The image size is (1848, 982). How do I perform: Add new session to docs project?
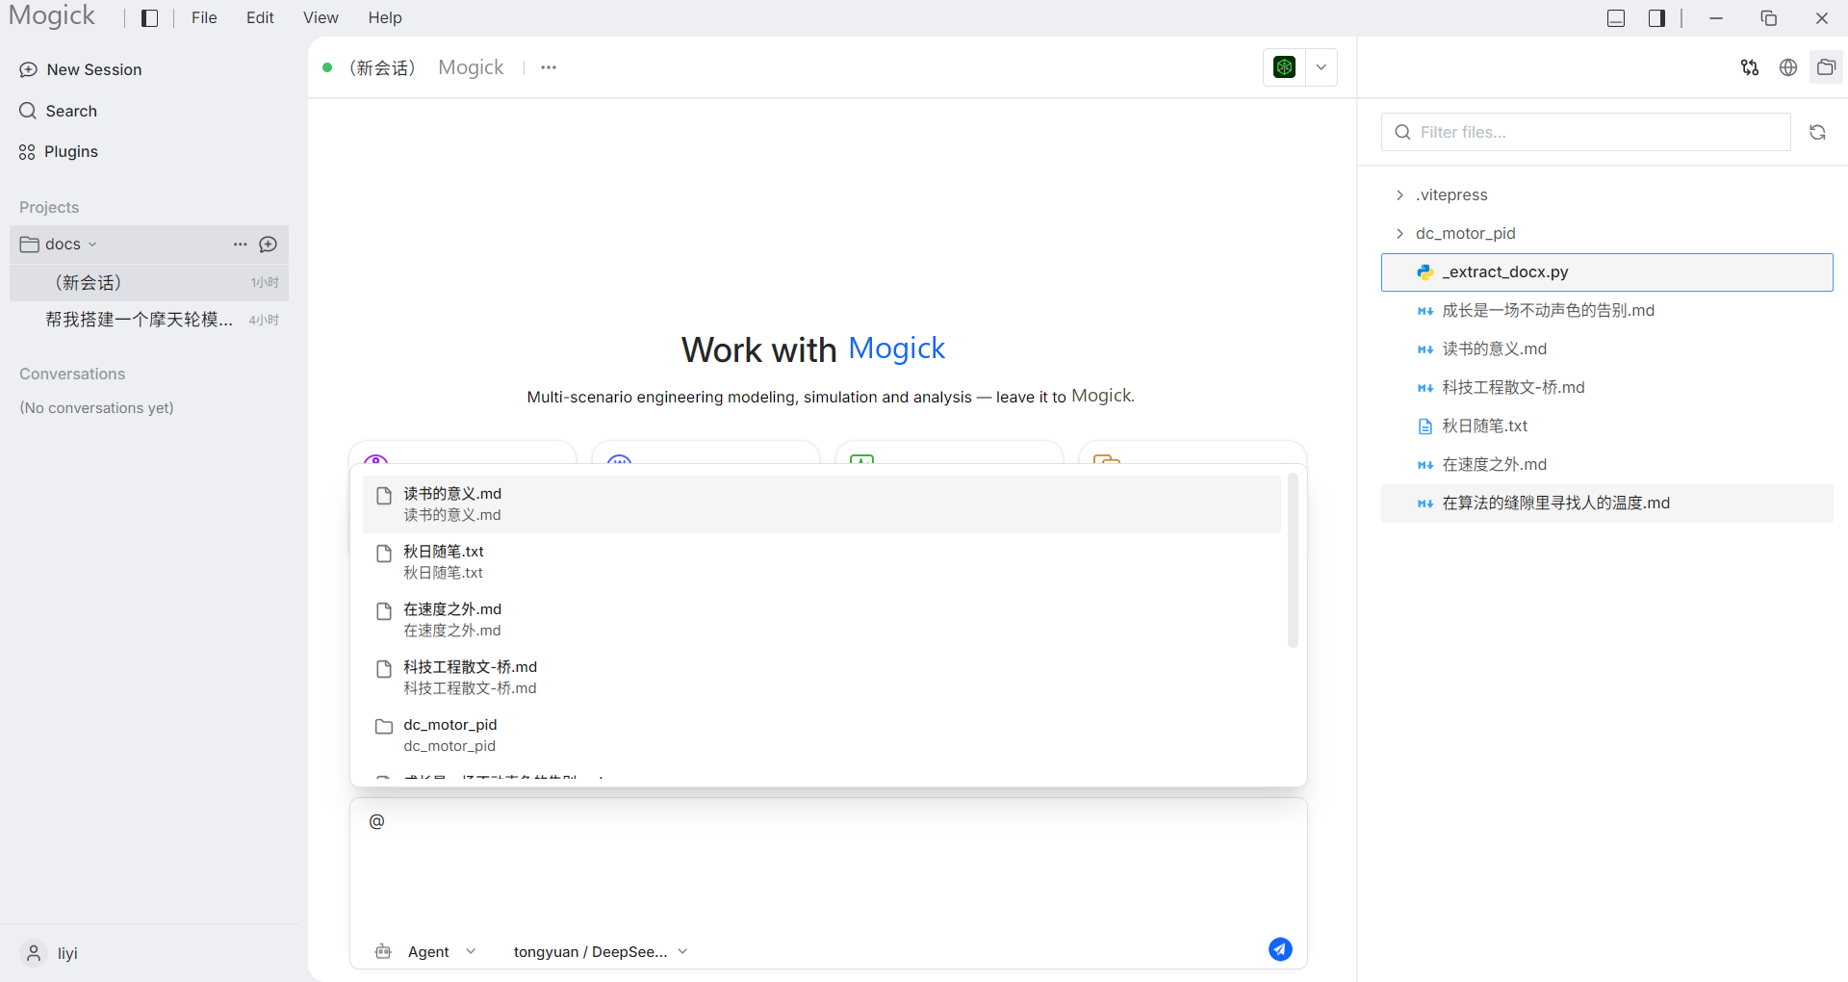pos(269,245)
